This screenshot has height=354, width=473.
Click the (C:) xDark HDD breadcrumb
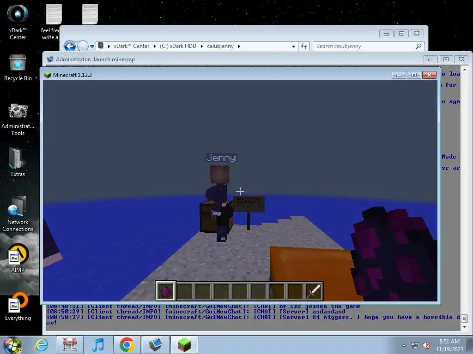click(178, 46)
